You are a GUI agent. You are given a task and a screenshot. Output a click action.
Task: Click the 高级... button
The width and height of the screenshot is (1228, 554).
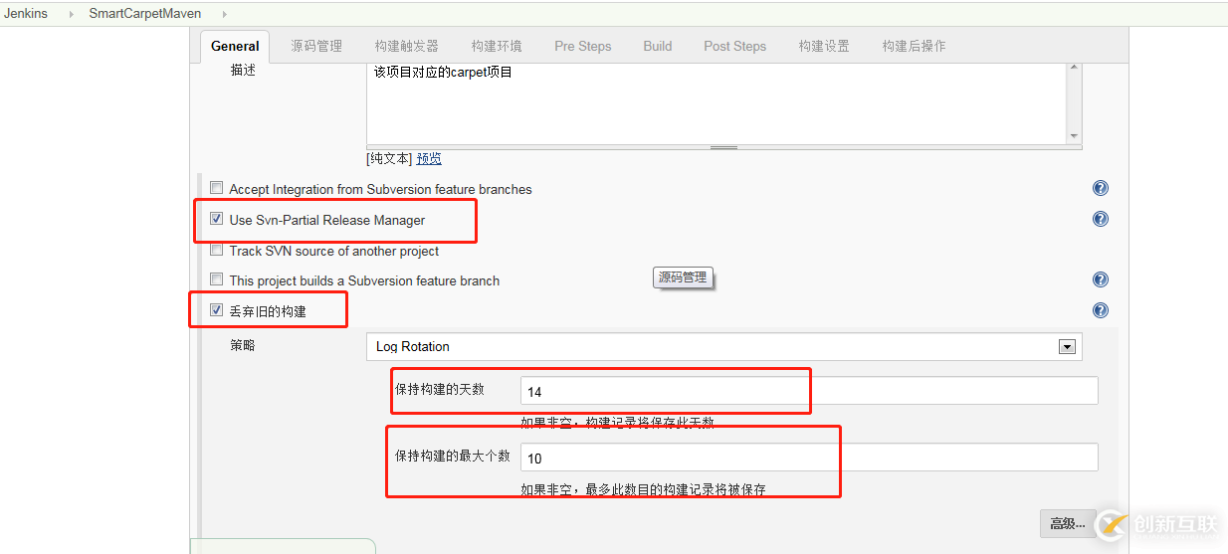[x=1068, y=523]
